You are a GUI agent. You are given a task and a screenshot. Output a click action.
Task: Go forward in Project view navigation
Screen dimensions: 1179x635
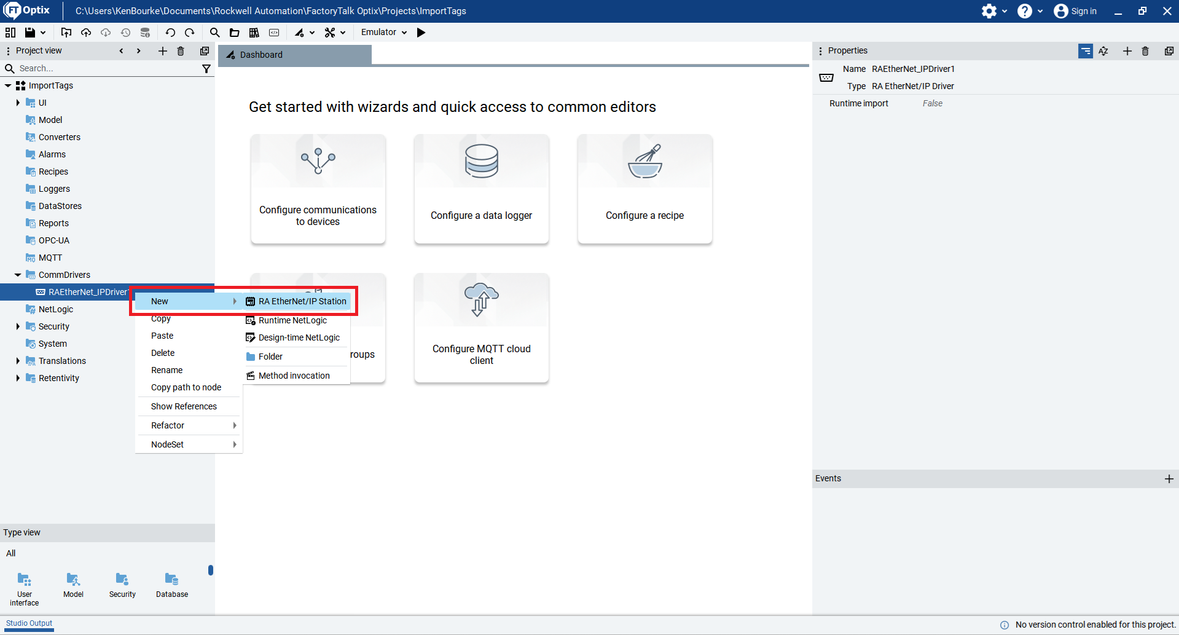pyautogui.click(x=139, y=51)
